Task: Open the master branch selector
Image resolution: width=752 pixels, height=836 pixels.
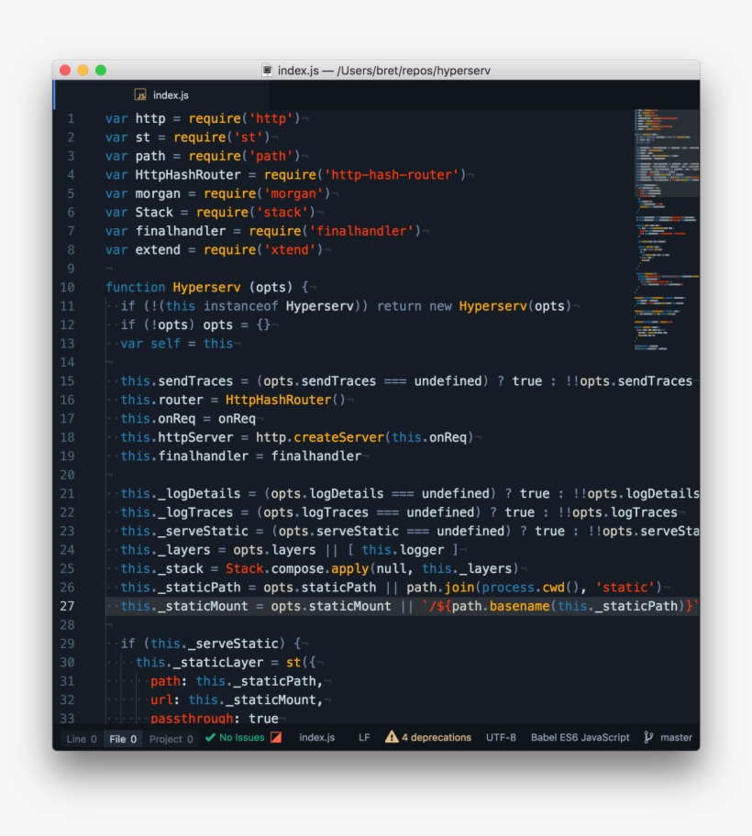Action: click(674, 737)
